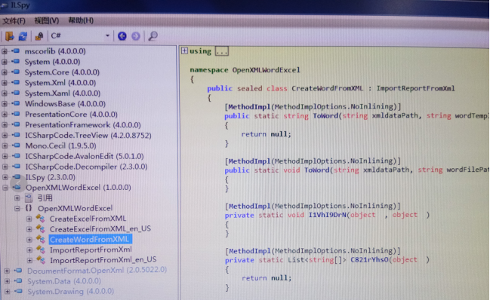This screenshot has height=300, width=490.
Task: Click OpenXMLWordExcel namespace name in code
Action: coord(266,70)
